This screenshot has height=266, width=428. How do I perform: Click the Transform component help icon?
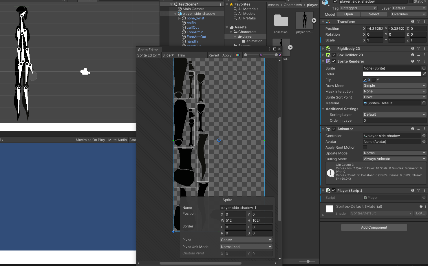click(x=413, y=22)
